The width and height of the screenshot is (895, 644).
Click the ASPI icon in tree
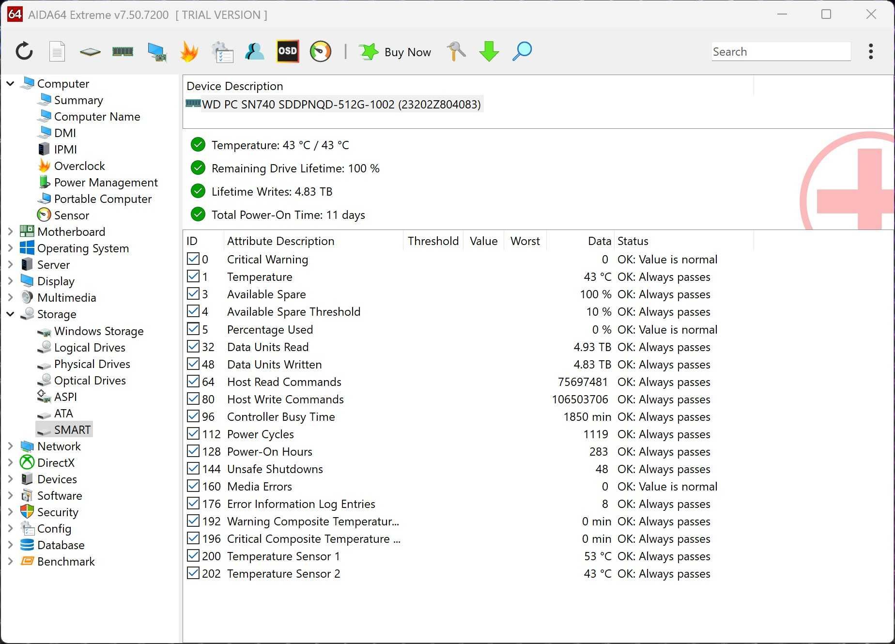(x=44, y=396)
